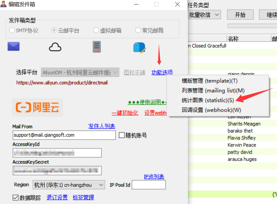Enable the 随机账号 checkbox
The image size is (277, 204).
click(x=122, y=135)
